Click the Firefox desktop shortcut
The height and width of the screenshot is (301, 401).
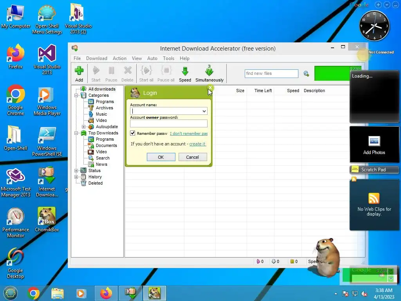(x=15, y=57)
